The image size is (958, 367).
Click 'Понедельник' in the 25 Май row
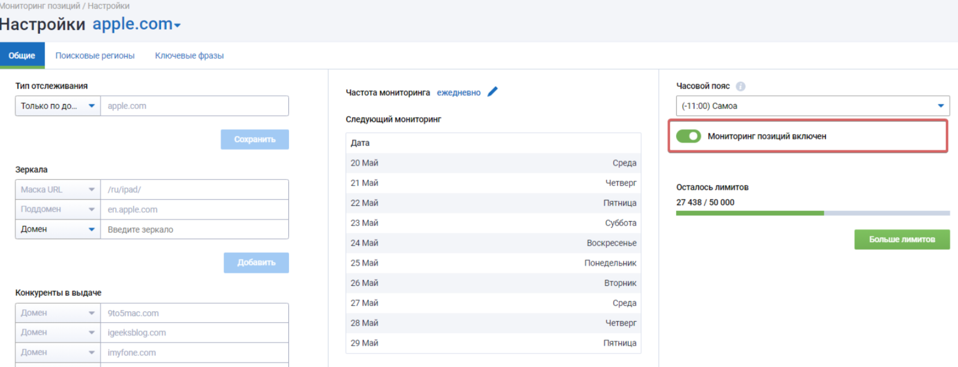610,263
